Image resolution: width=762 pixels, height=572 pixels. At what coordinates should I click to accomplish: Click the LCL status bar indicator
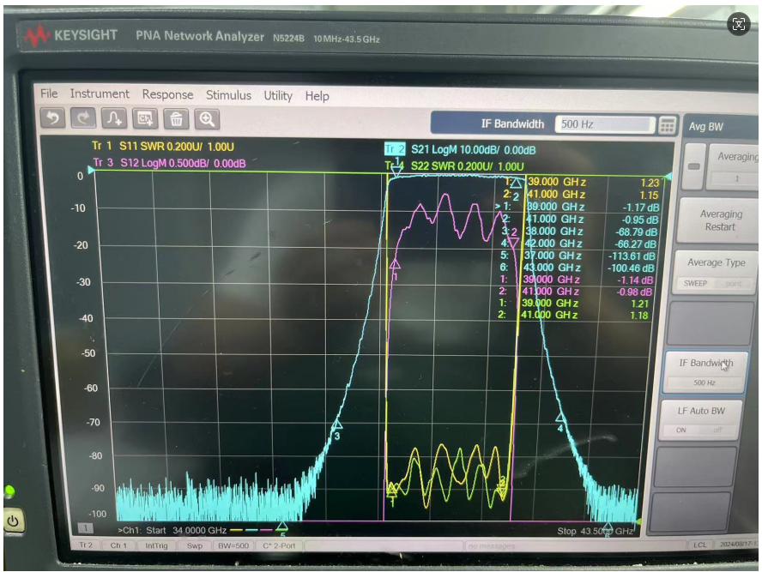point(700,545)
